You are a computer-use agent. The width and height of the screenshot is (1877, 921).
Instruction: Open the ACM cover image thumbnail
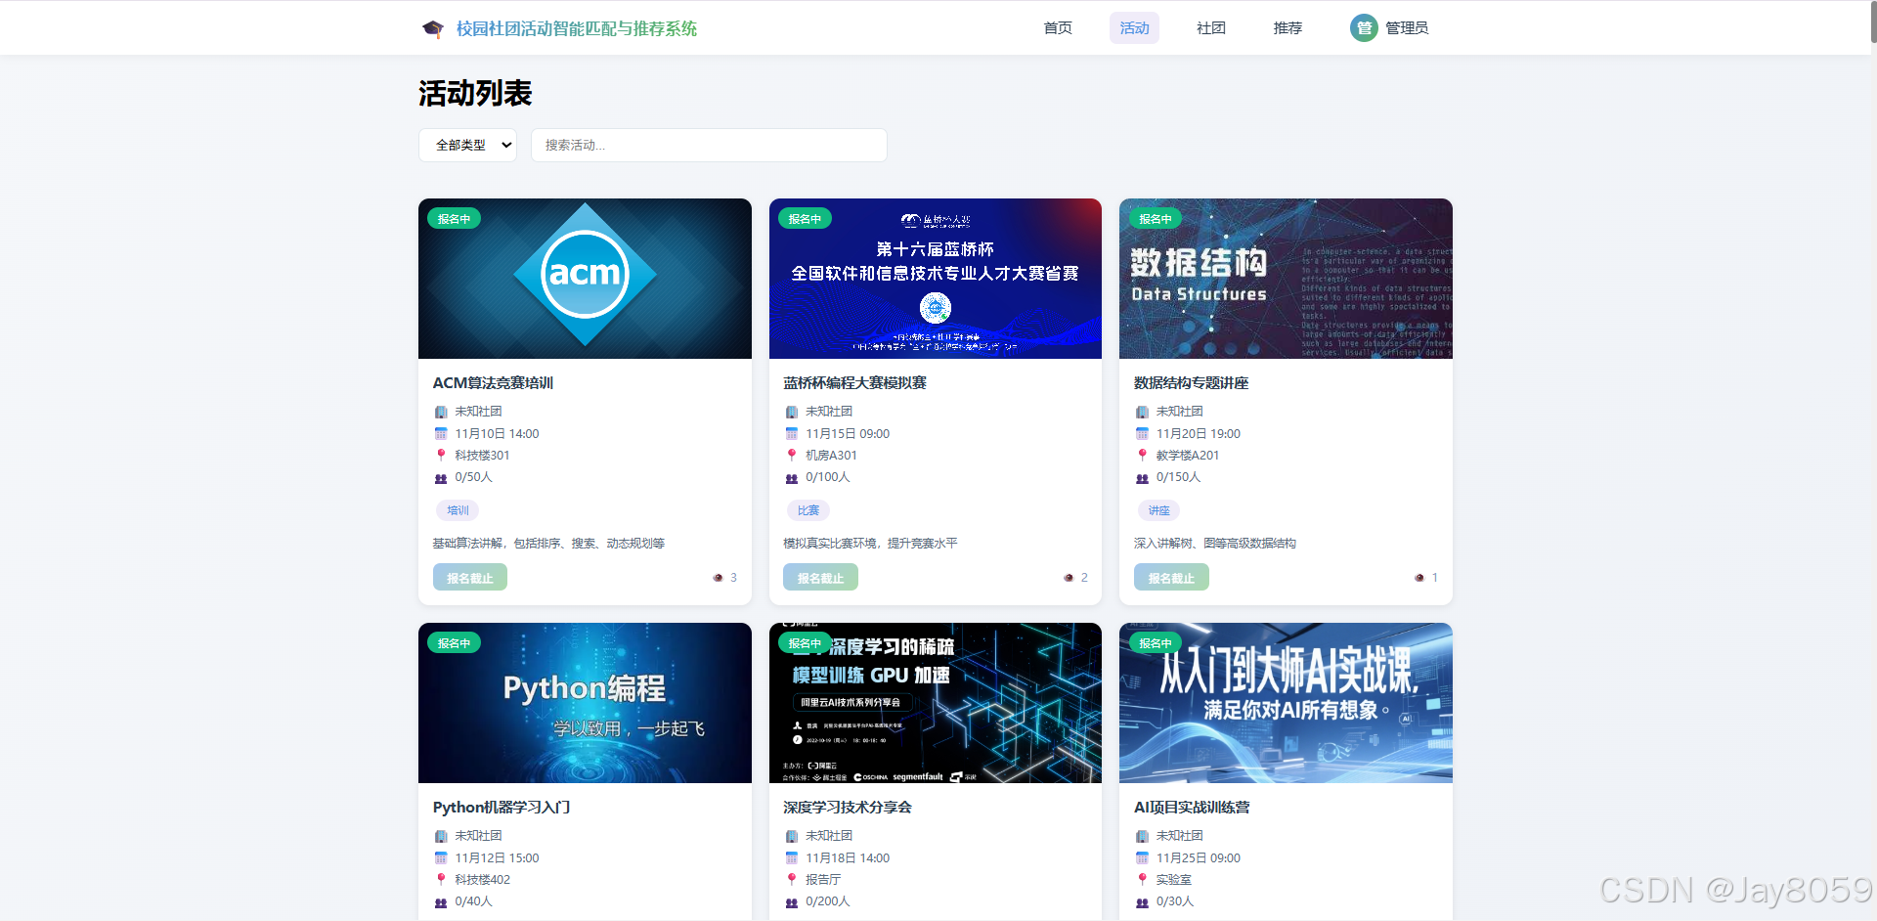[585, 279]
